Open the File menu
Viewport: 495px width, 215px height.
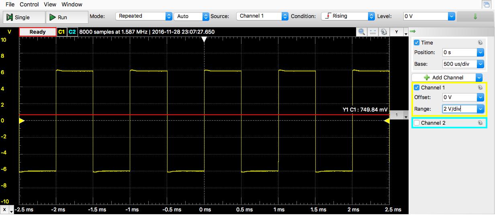pyautogui.click(x=10, y=4)
